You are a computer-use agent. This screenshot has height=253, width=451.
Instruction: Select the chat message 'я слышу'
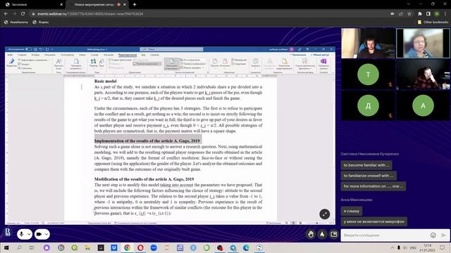coord(352,211)
